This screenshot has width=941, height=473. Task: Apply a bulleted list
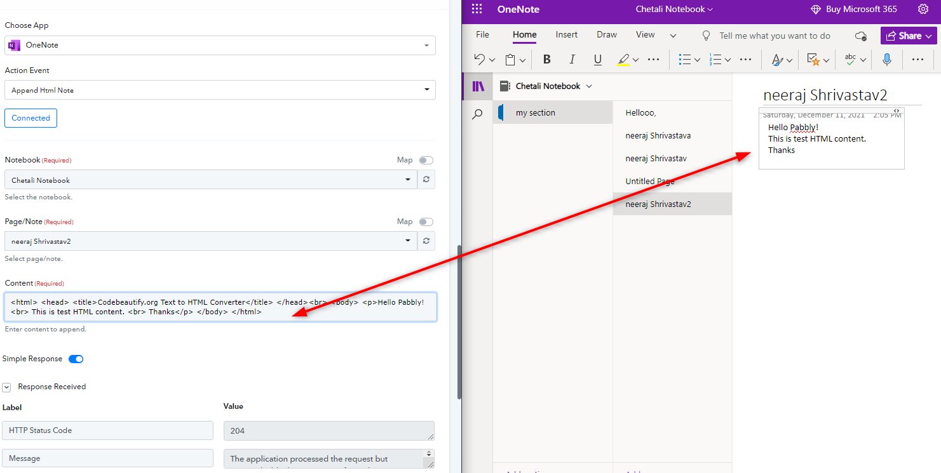click(684, 60)
